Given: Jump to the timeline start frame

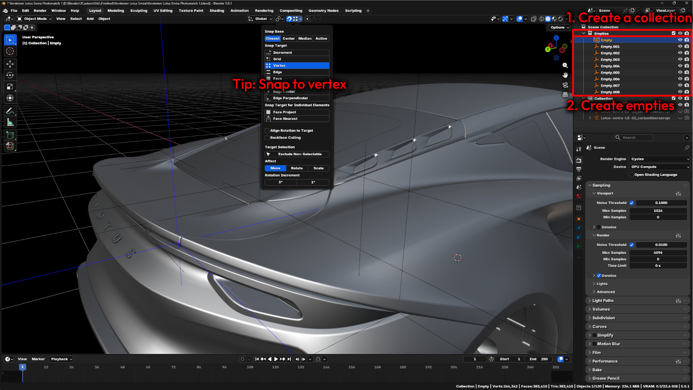Looking at the screenshot, I should [x=257, y=359].
